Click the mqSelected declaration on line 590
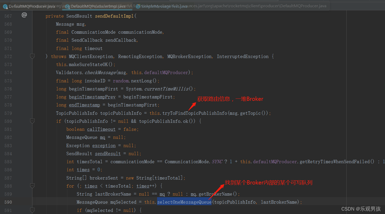The height and width of the screenshot is (214, 385). pos(123,202)
